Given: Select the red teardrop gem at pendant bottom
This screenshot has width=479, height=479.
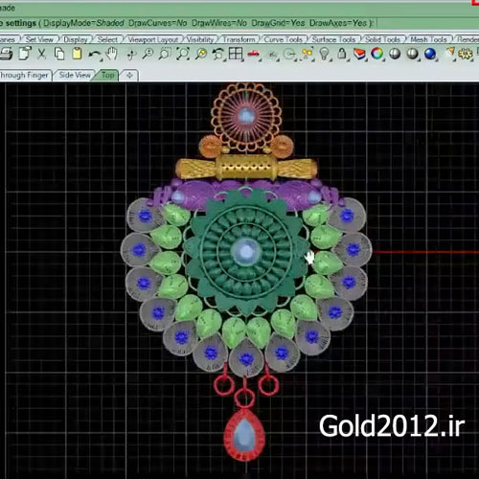Looking at the screenshot, I should tap(244, 435).
